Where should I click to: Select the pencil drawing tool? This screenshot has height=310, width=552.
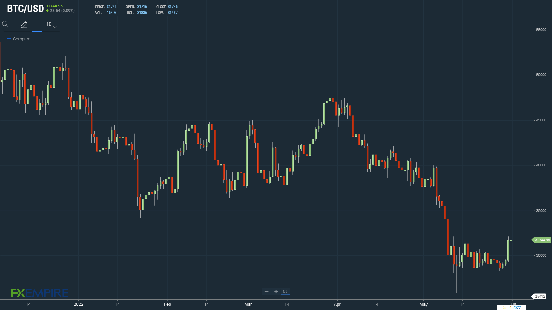click(x=24, y=24)
